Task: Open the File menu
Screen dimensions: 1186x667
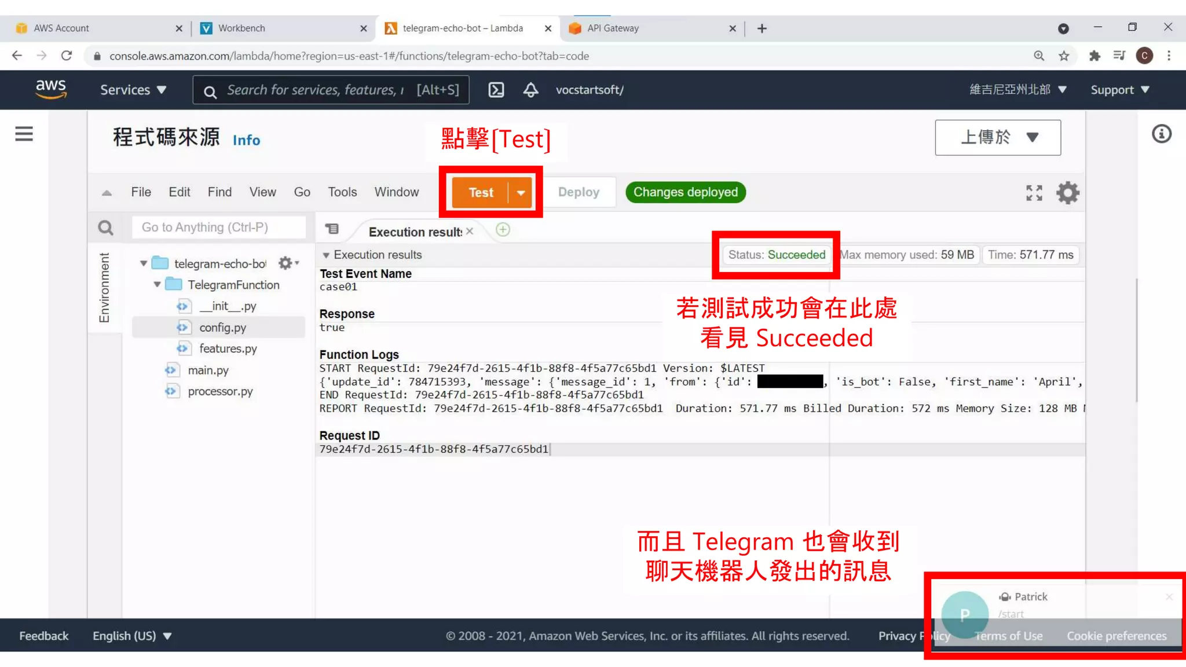Action: 141,192
